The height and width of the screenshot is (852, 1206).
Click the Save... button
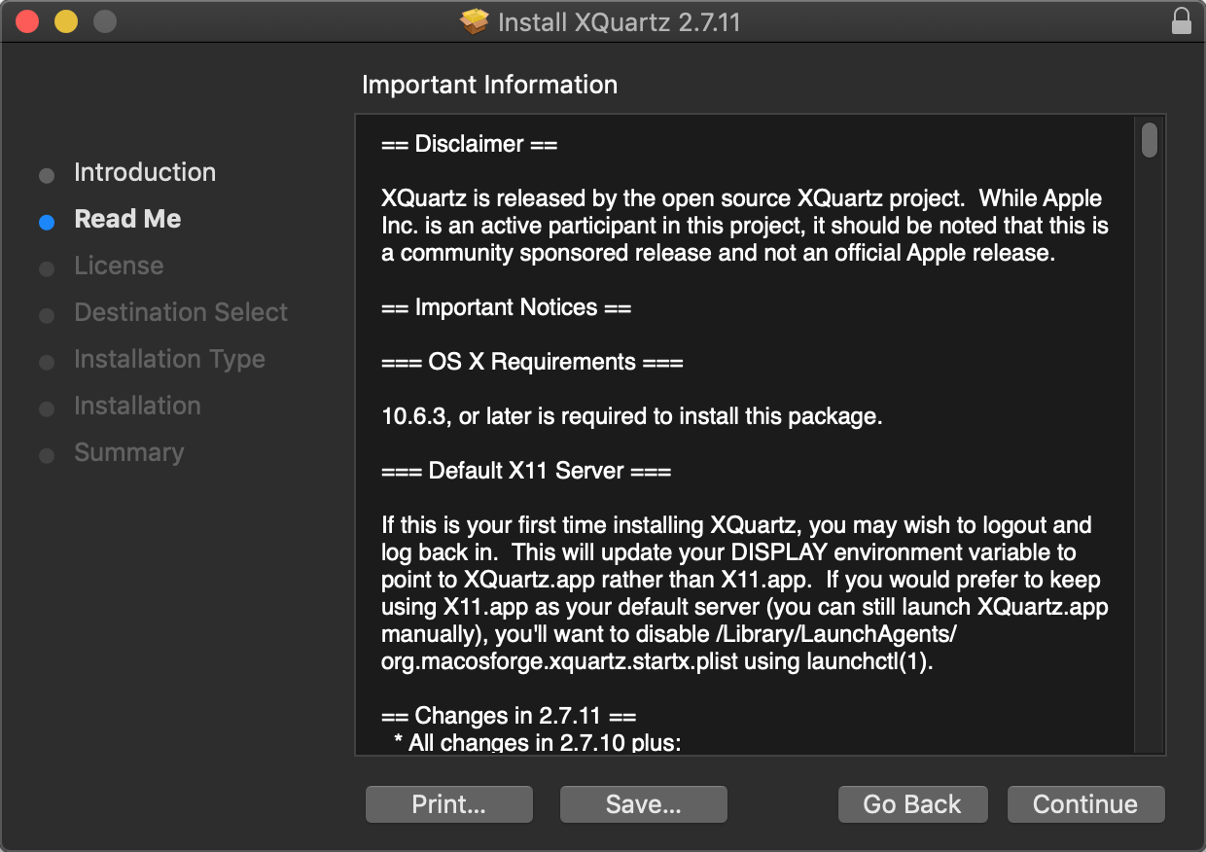point(643,804)
